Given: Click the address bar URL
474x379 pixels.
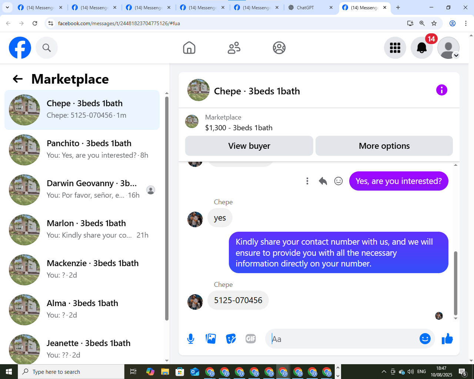Looking at the screenshot, I should click(119, 23).
